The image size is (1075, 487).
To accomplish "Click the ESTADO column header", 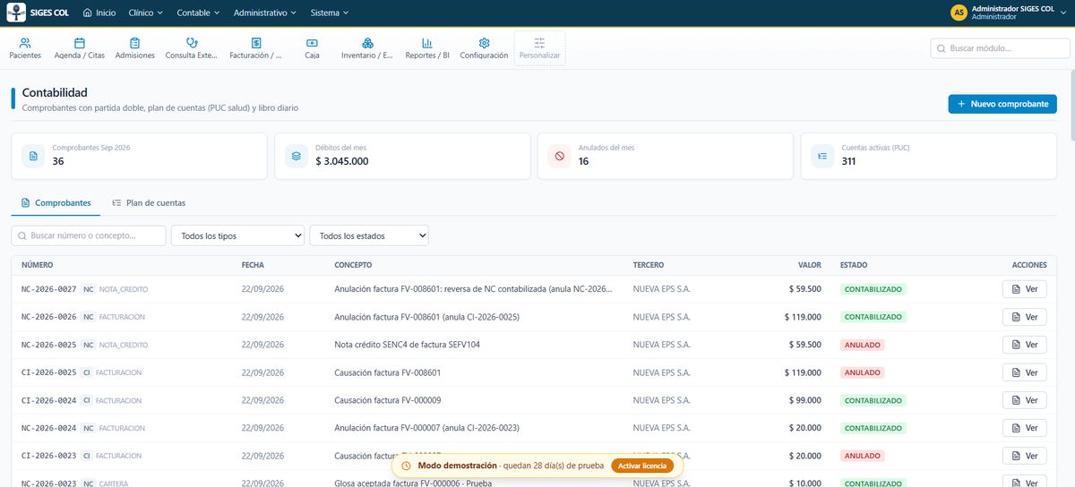I will [x=854, y=265].
